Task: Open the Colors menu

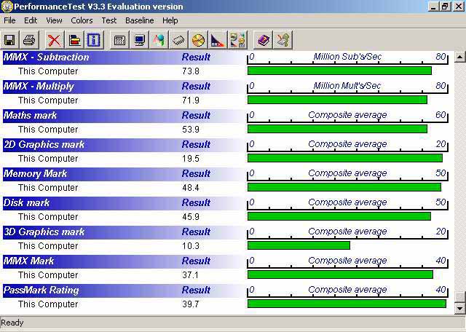Action: point(82,20)
